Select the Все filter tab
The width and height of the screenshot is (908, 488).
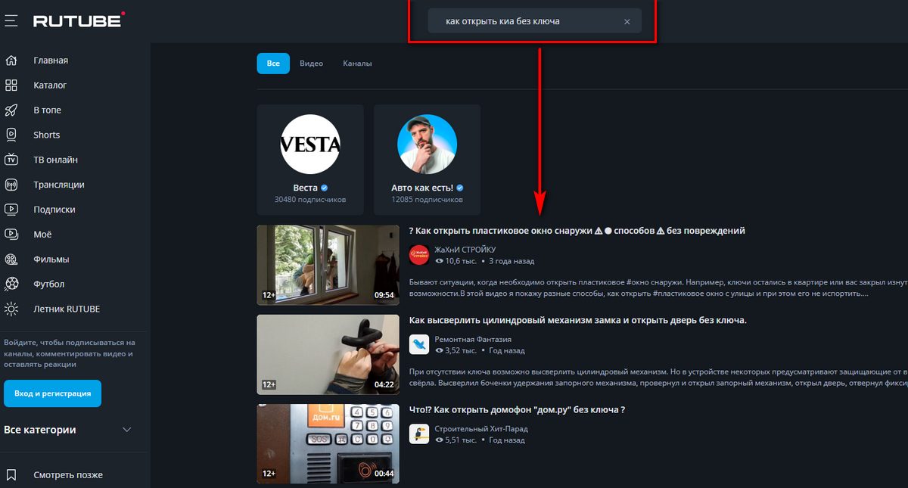click(273, 64)
